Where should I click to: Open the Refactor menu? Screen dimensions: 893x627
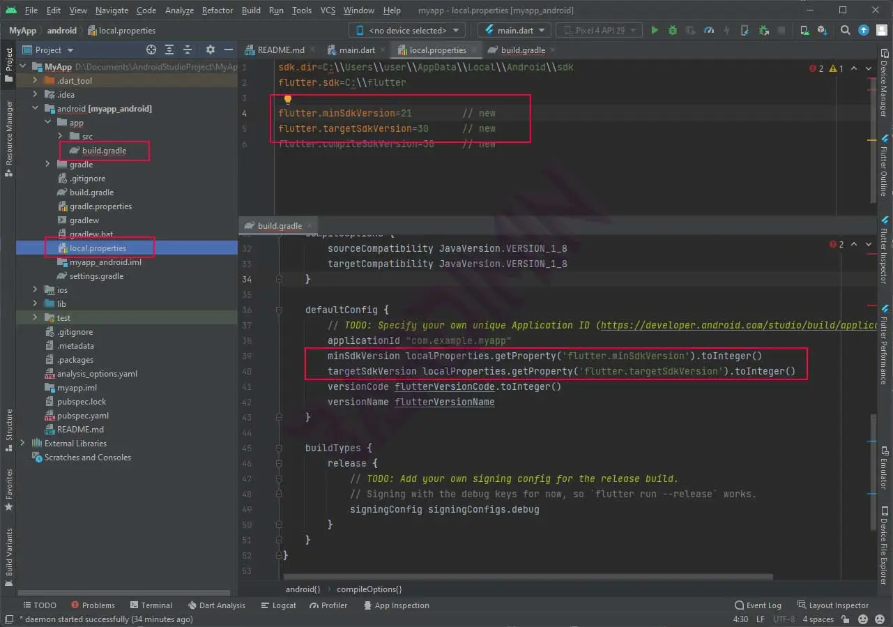217,10
